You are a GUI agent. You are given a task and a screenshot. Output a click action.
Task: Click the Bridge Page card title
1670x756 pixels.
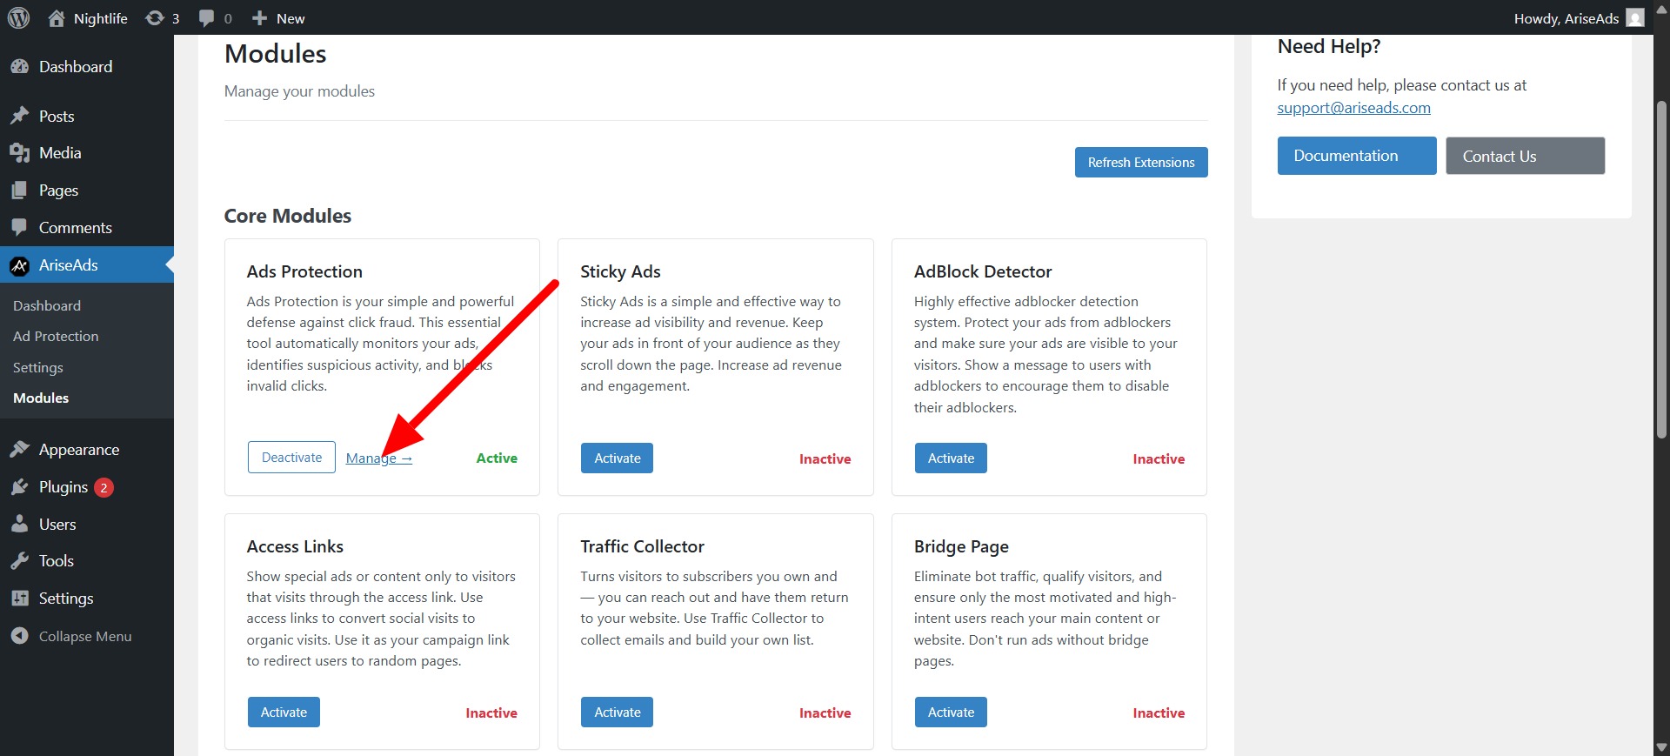pyautogui.click(x=961, y=546)
